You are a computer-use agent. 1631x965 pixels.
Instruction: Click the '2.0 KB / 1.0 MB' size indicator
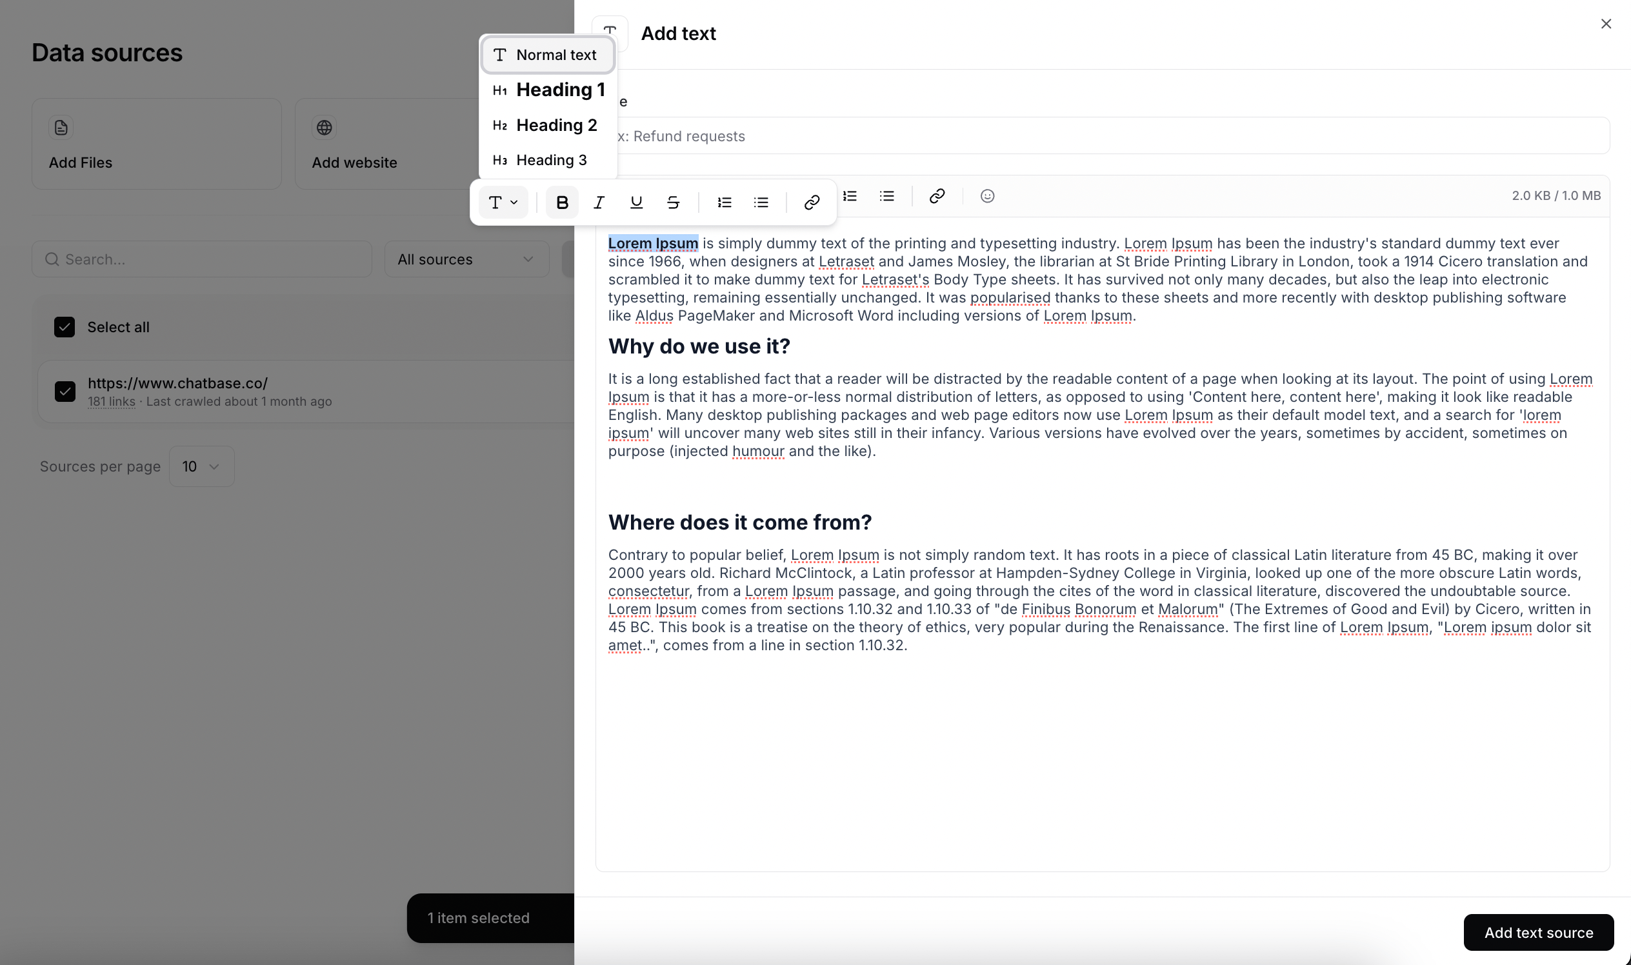click(1556, 195)
